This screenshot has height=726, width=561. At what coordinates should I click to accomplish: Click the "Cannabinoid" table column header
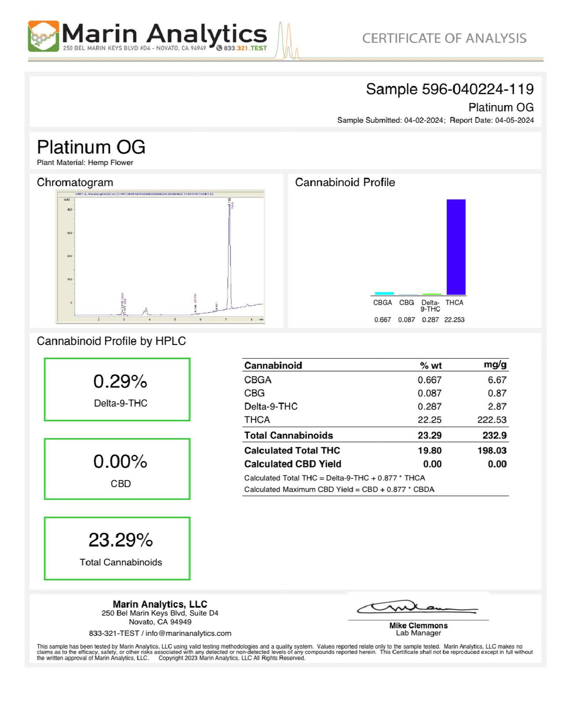(x=273, y=366)
